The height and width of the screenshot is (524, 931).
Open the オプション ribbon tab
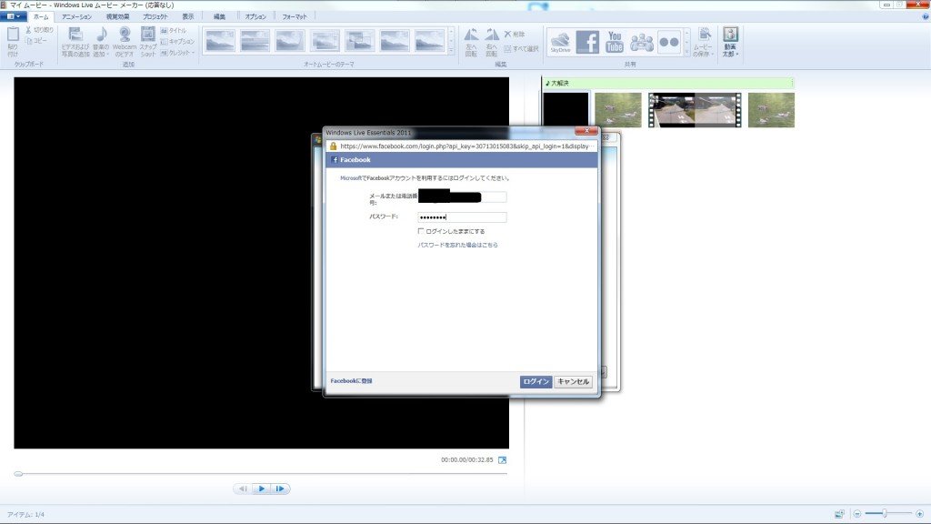255,16
